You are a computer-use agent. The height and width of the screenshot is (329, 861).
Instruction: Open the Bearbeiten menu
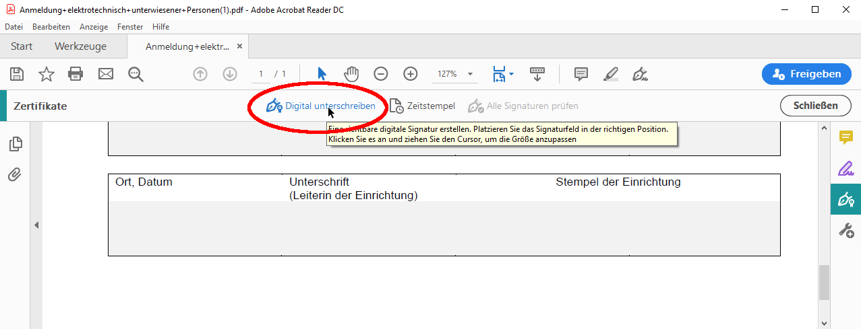click(51, 27)
